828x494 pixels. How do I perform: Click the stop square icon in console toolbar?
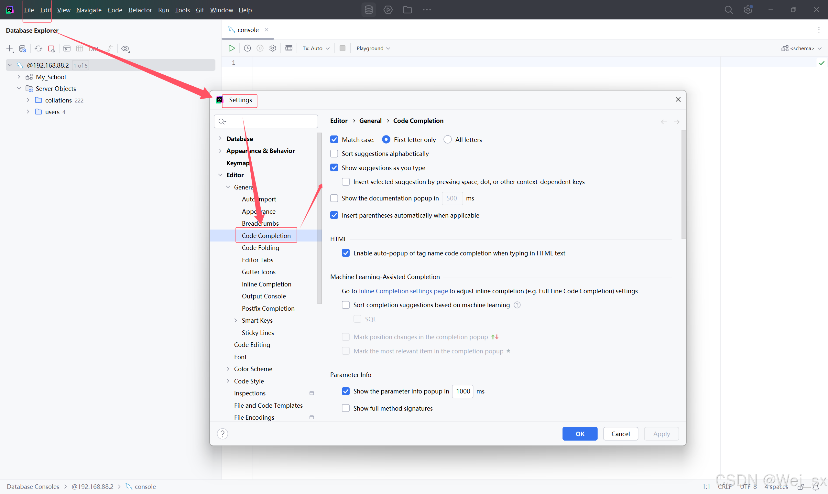[342, 48]
